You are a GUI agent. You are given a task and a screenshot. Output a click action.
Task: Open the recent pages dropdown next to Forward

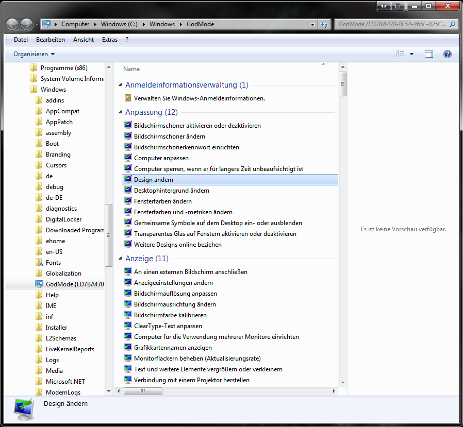click(37, 25)
